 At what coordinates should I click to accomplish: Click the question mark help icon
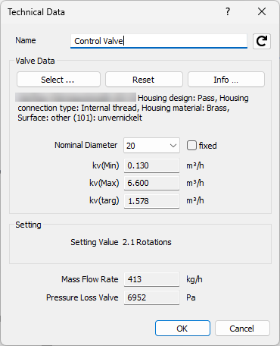point(228,11)
